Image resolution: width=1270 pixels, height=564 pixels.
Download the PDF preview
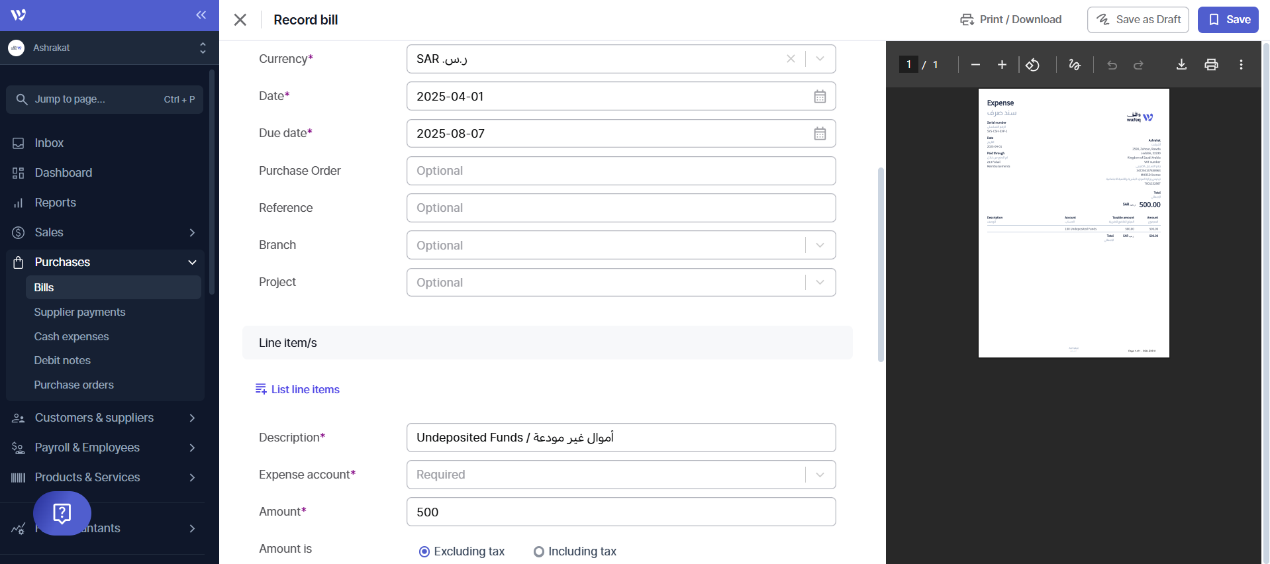pyautogui.click(x=1181, y=65)
